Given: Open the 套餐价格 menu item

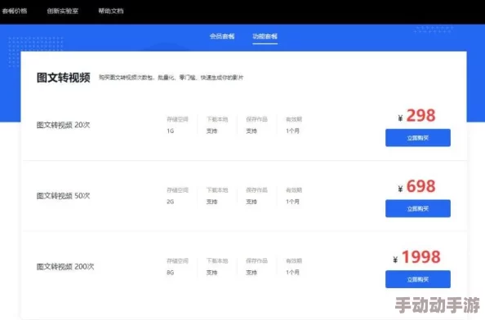Looking at the screenshot, I should coord(15,11).
